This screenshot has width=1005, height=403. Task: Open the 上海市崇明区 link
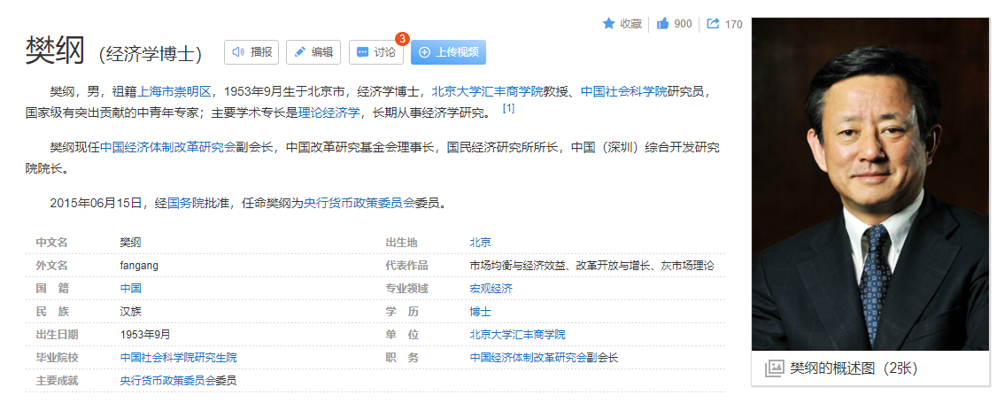(175, 91)
